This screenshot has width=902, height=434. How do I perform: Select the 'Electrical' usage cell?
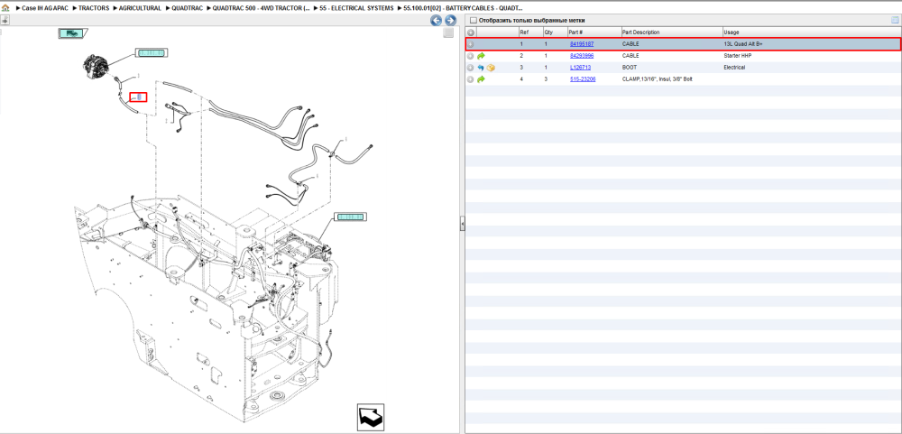[734, 68]
